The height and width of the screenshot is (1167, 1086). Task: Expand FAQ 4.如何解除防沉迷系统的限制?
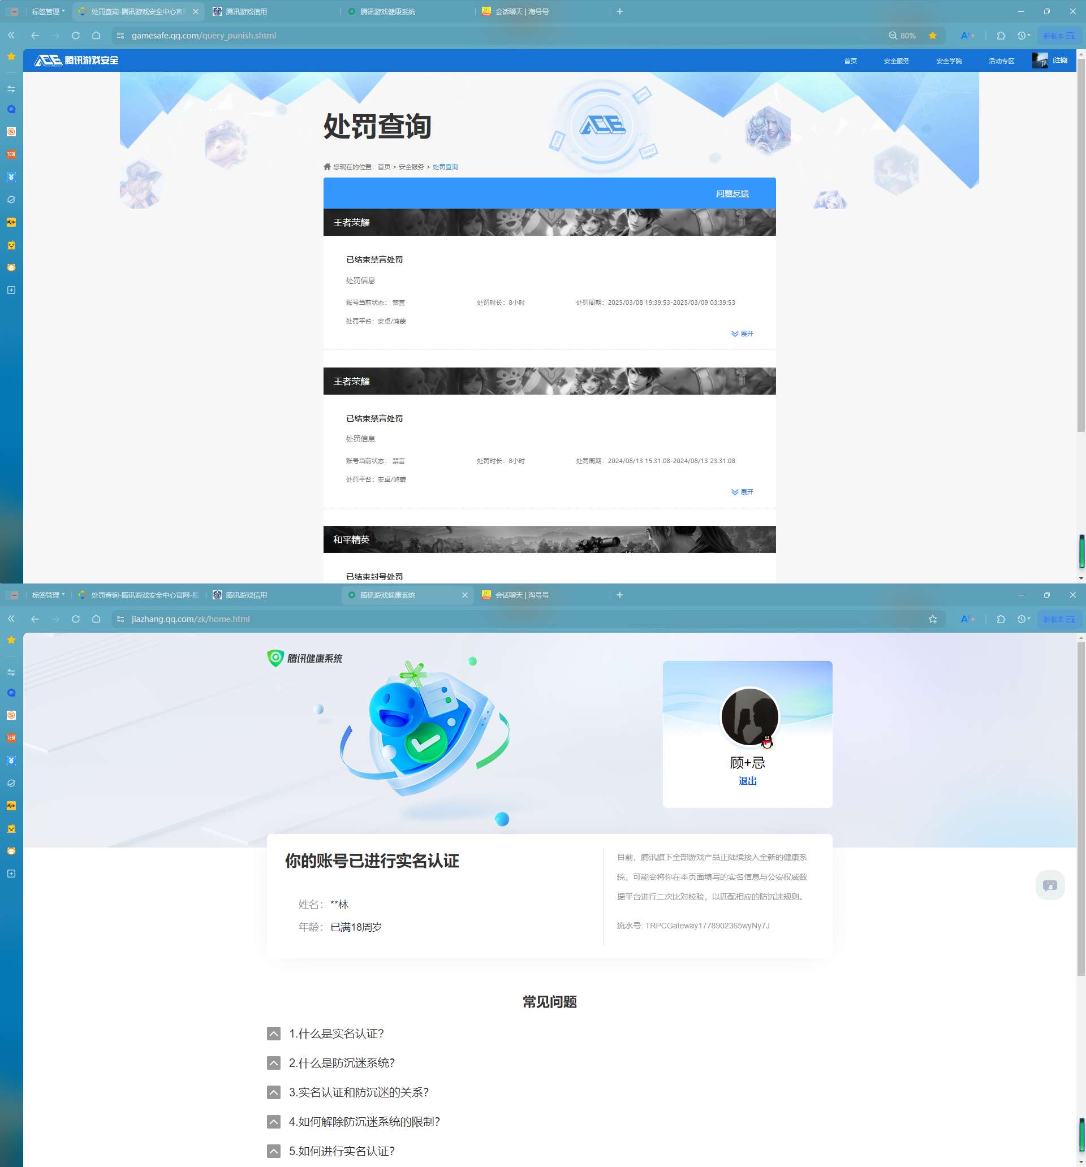coord(274,1122)
